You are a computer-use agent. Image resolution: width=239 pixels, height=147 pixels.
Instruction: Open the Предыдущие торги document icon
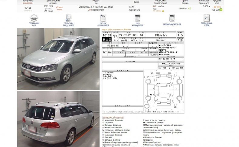click(207, 18)
